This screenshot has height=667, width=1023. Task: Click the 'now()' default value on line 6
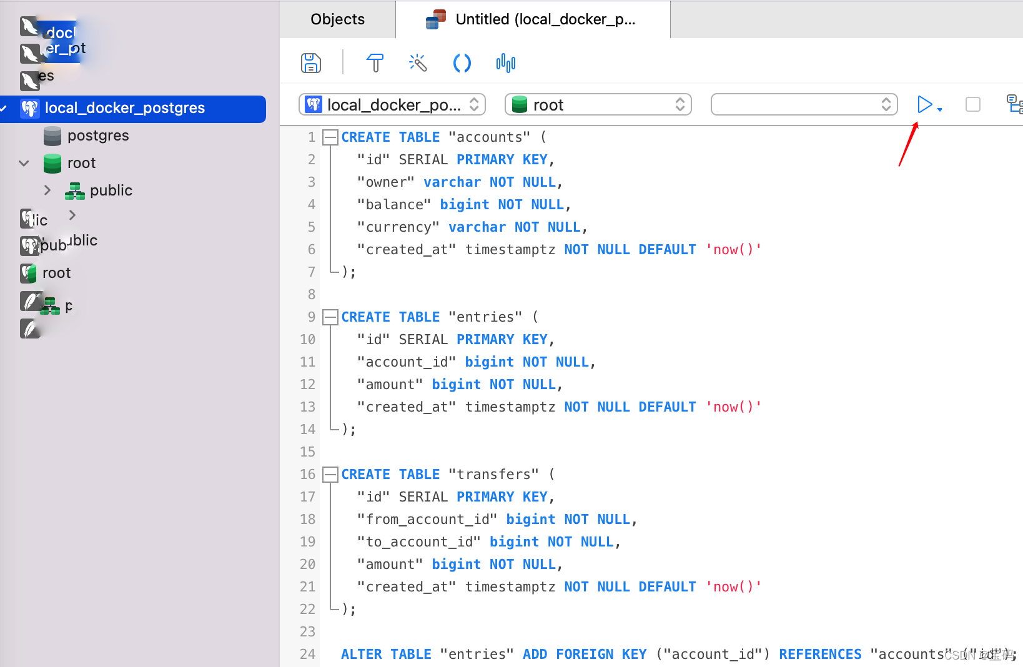tap(734, 249)
